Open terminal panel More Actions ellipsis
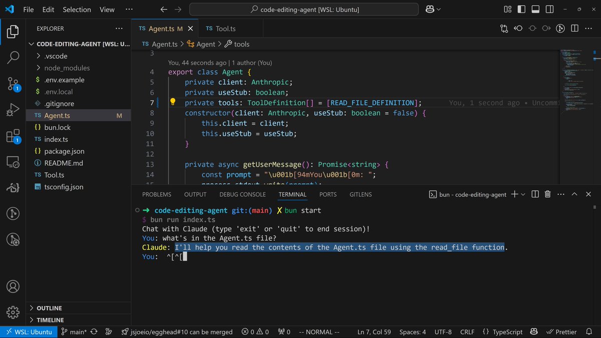Image resolution: width=601 pixels, height=338 pixels. pyautogui.click(x=560, y=194)
